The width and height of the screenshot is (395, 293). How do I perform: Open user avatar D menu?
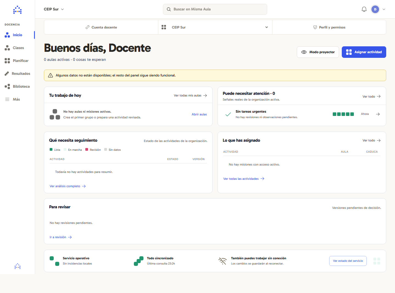pyautogui.click(x=375, y=9)
